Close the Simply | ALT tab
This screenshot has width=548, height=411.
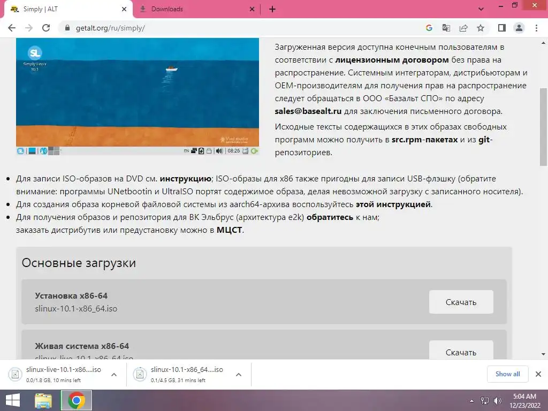tap(124, 10)
